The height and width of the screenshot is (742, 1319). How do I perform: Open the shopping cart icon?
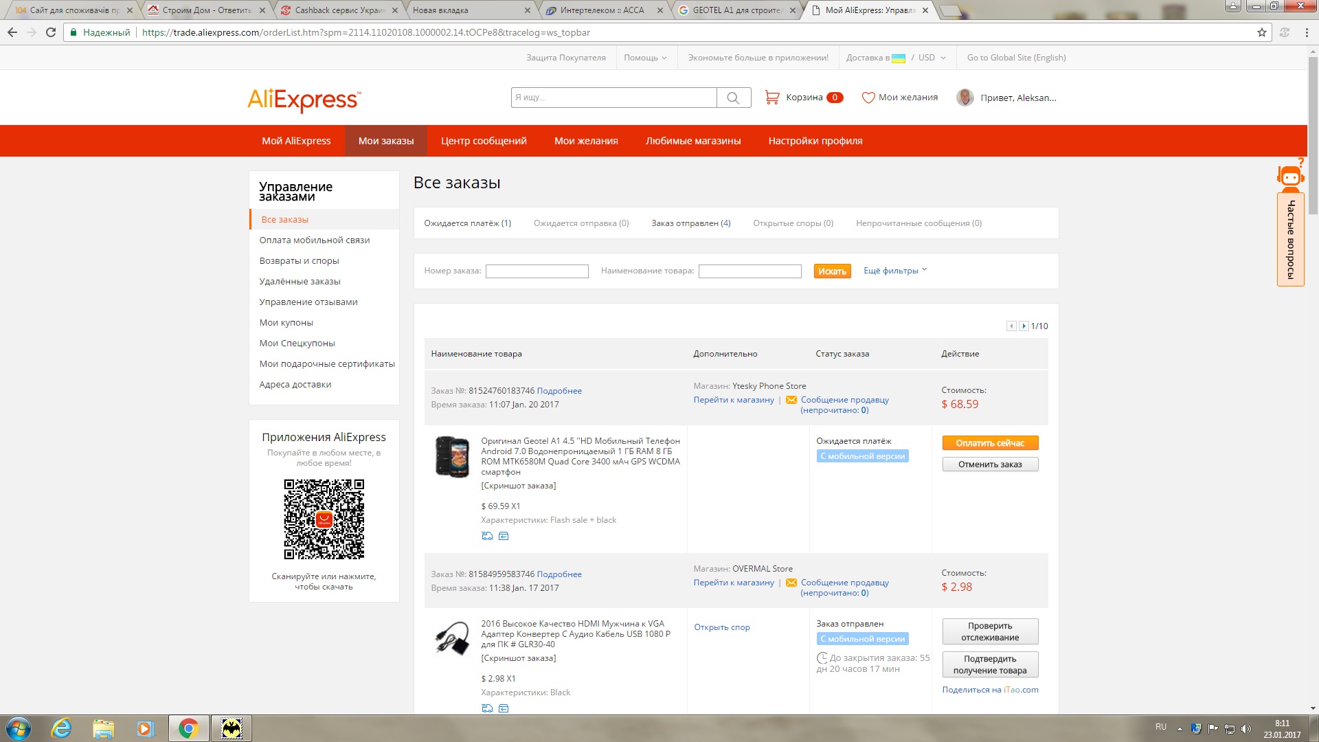[772, 98]
